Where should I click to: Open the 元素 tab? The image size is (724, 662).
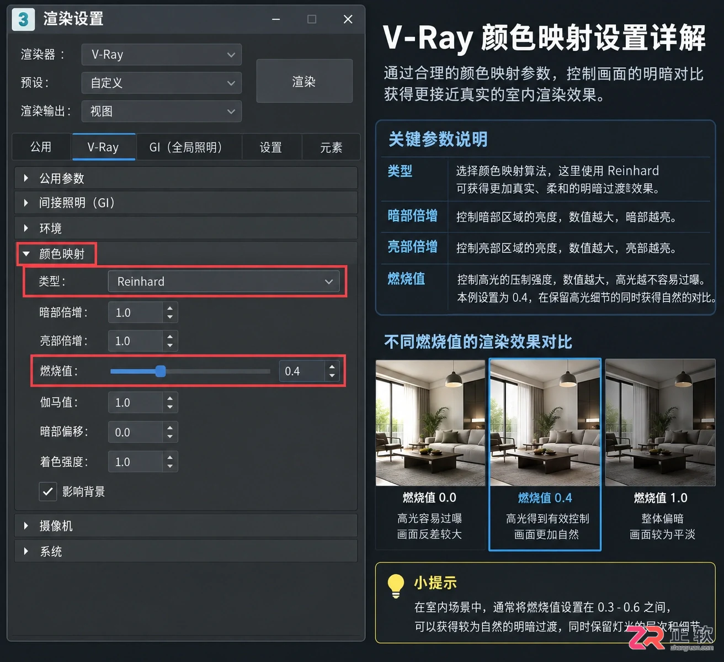[331, 147]
